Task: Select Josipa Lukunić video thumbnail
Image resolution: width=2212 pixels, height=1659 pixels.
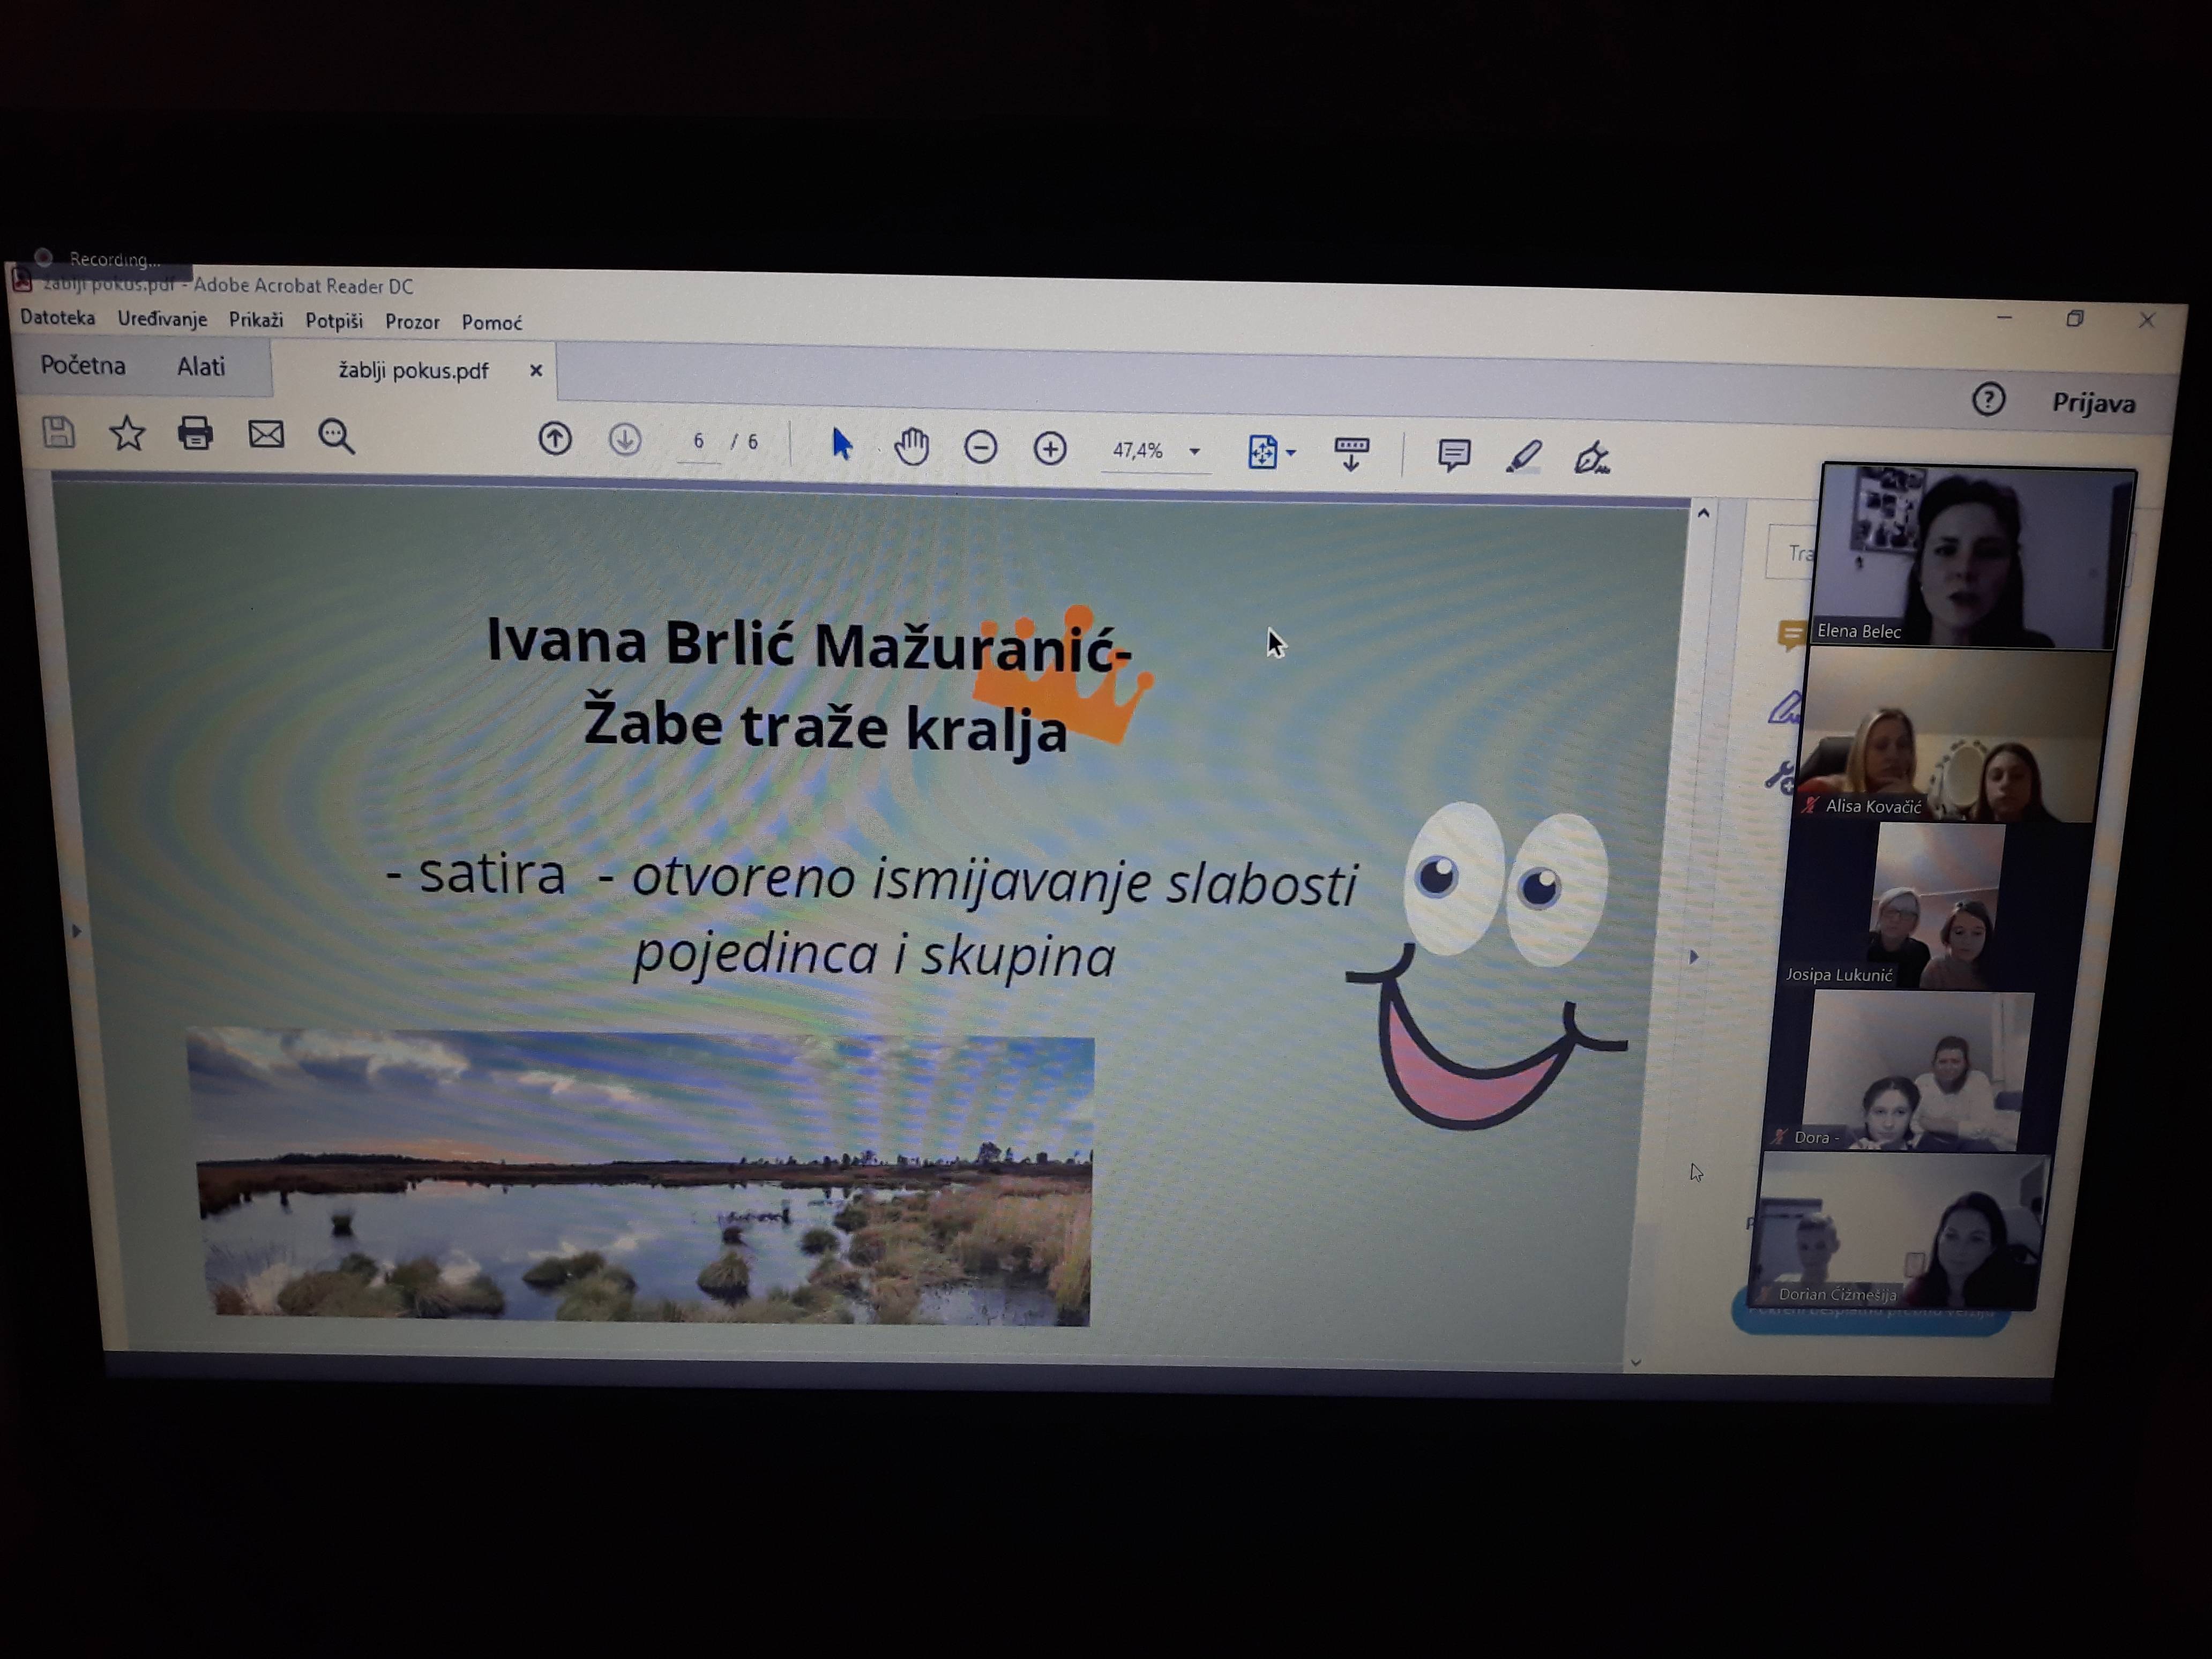Action: point(1938,907)
